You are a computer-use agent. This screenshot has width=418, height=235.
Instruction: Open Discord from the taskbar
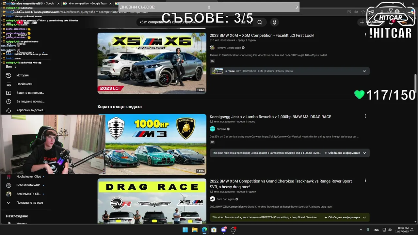(x=224, y=230)
